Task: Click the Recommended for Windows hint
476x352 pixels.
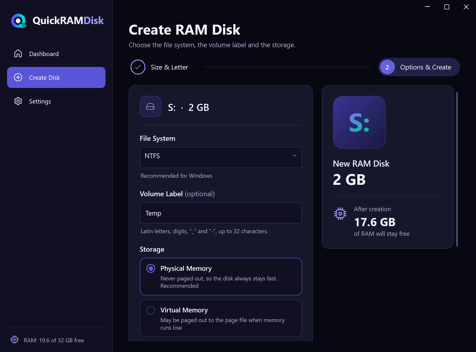Action: pos(176,176)
